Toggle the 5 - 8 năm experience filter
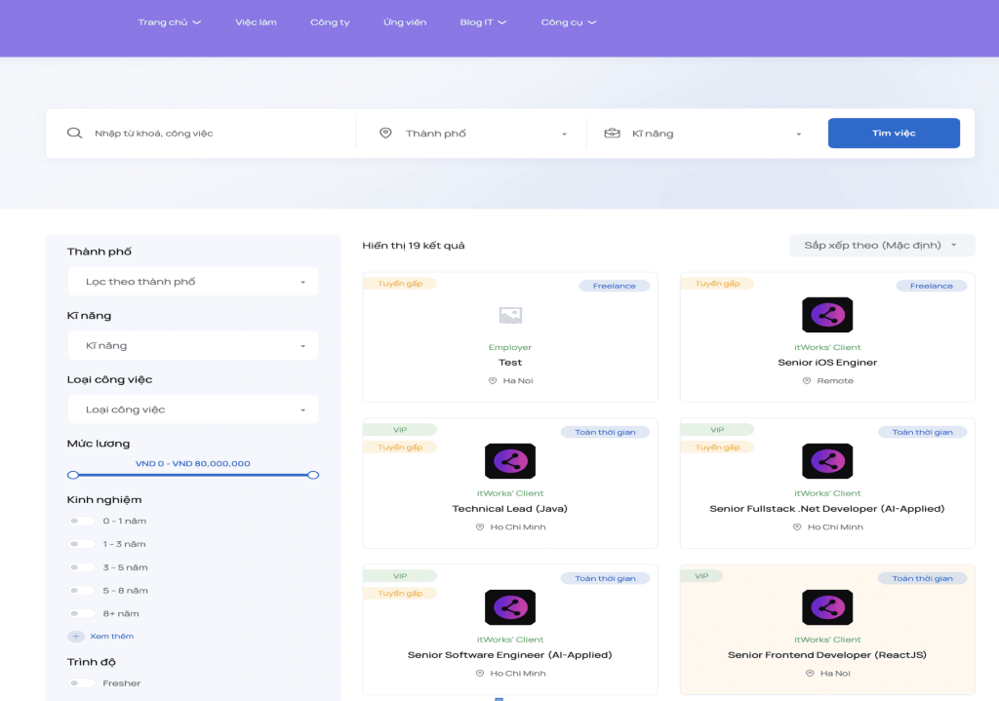The height and width of the screenshot is (701, 999). tap(80, 591)
